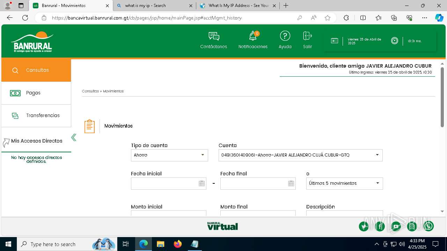Open Contáctanos chat icon
Viewport: 447px width, 251px height.
[x=214, y=36]
